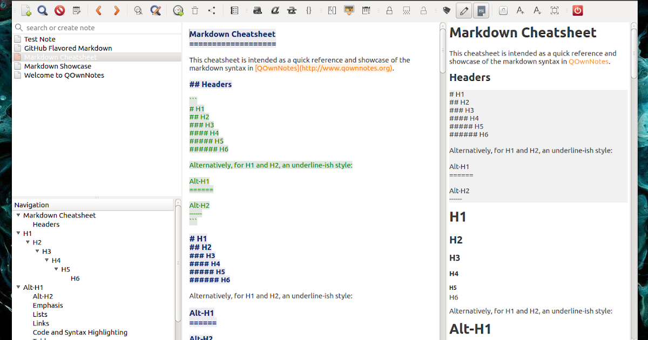Open the note in external editor icon

click(77, 10)
